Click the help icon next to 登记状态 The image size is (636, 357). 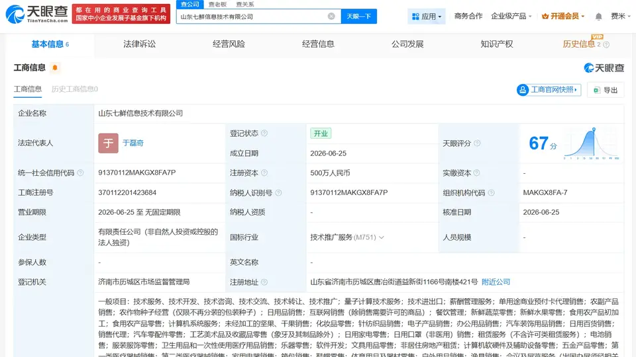coord(264,133)
